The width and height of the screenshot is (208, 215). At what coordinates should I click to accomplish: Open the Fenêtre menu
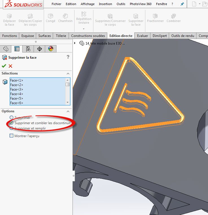(x=161, y=4)
